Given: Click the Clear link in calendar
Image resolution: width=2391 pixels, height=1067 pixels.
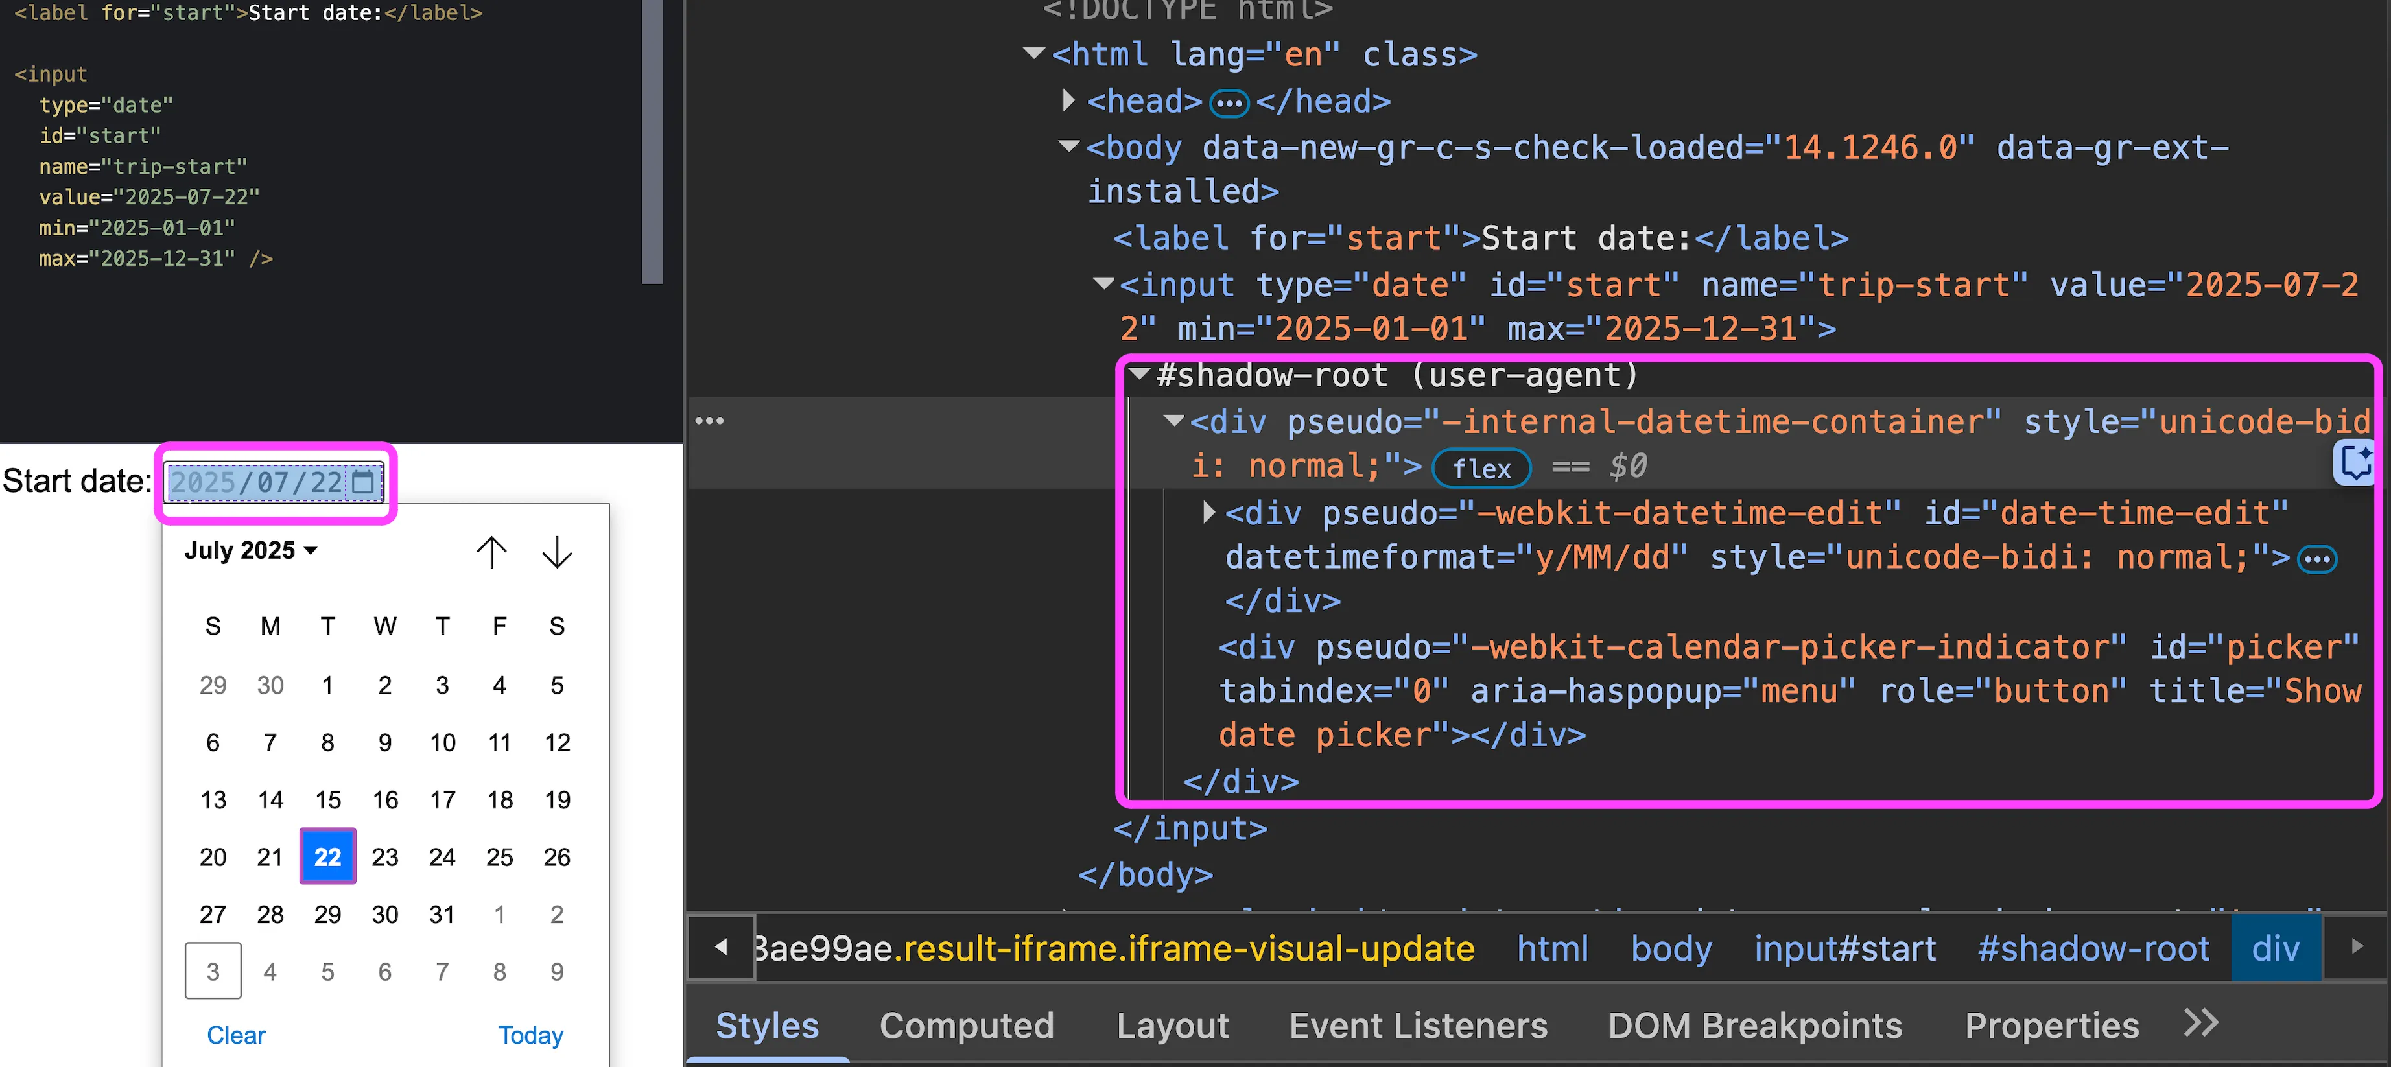Looking at the screenshot, I should [x=236, y=1035].
